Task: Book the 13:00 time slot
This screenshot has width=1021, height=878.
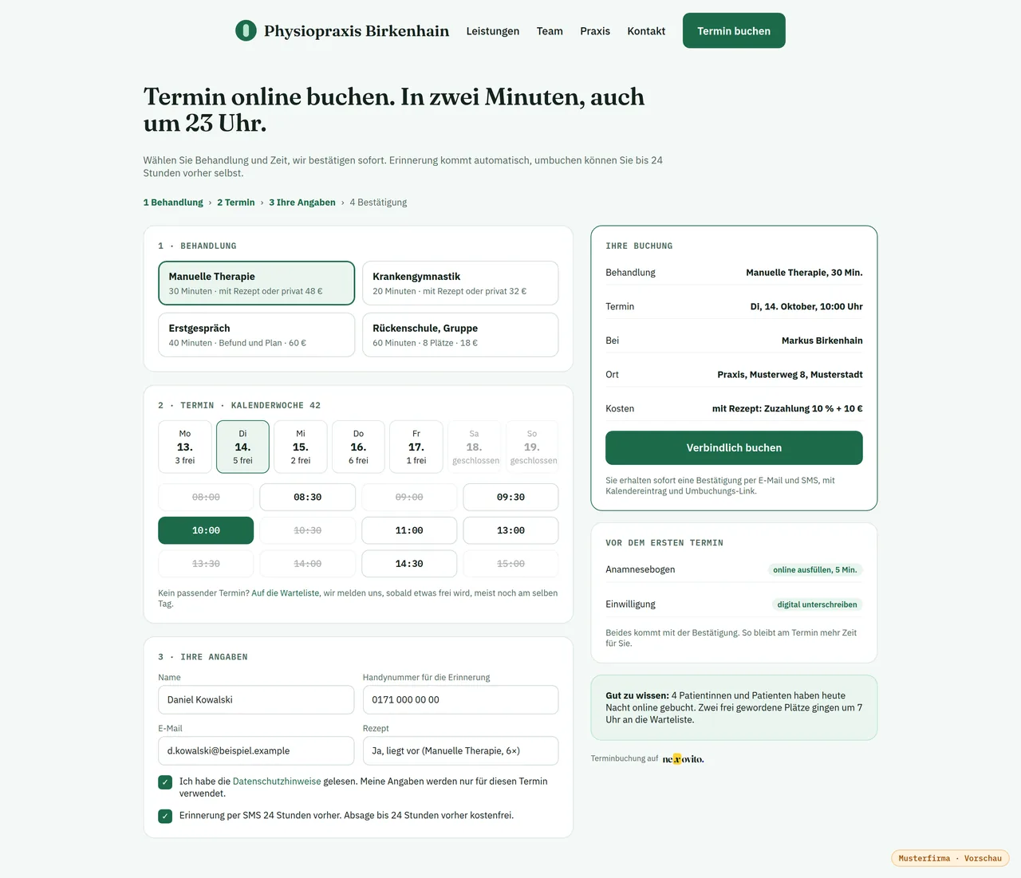Action: (510, 530)
